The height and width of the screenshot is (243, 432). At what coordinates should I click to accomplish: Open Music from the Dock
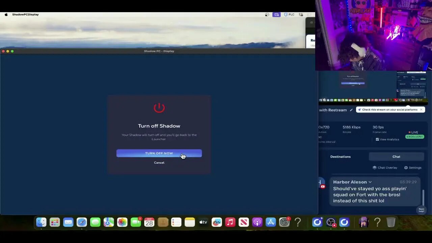230,222
